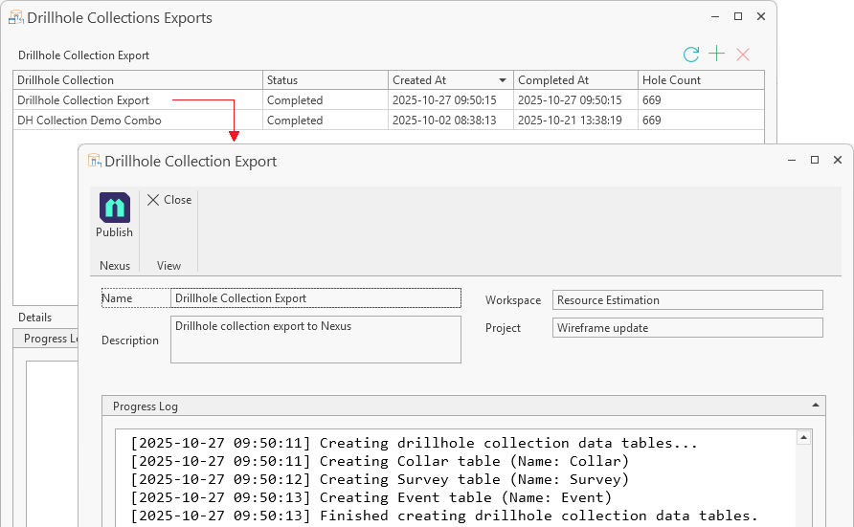Collapse the Progress Log section

816,406
